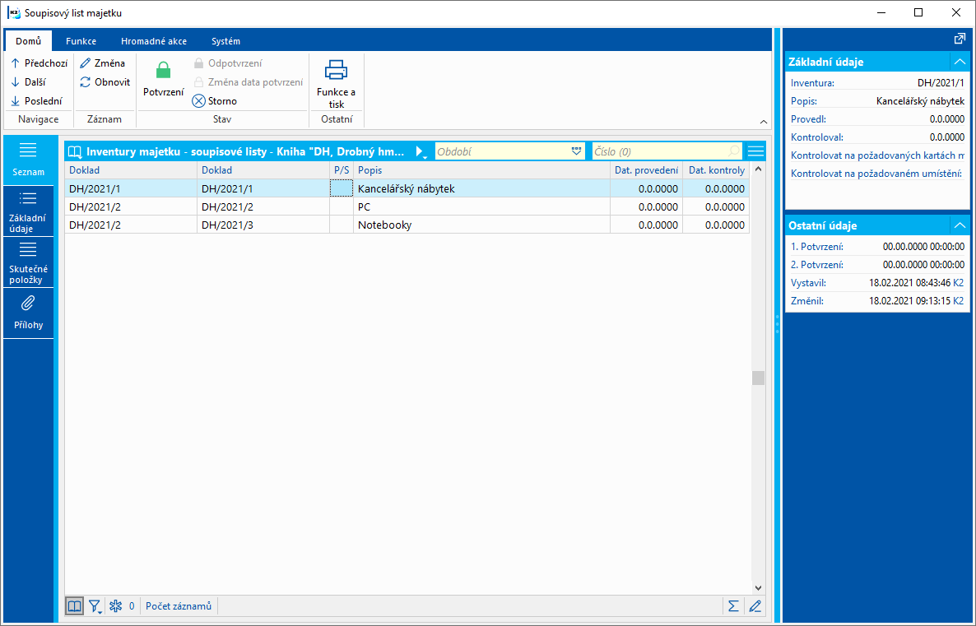Click the Změna pencil icon
The image size is (976, 626).
[86, 63]
